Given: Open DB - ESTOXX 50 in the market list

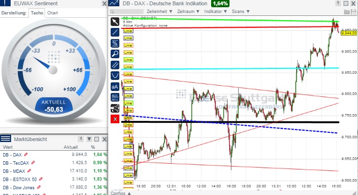Looking at the screenshot, I should 20,179.
